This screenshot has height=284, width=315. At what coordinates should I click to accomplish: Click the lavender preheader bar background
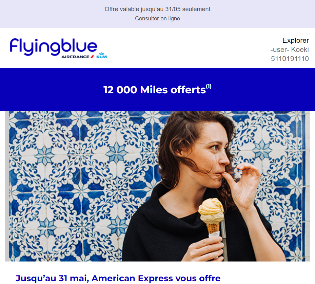(x=50, y=14)
